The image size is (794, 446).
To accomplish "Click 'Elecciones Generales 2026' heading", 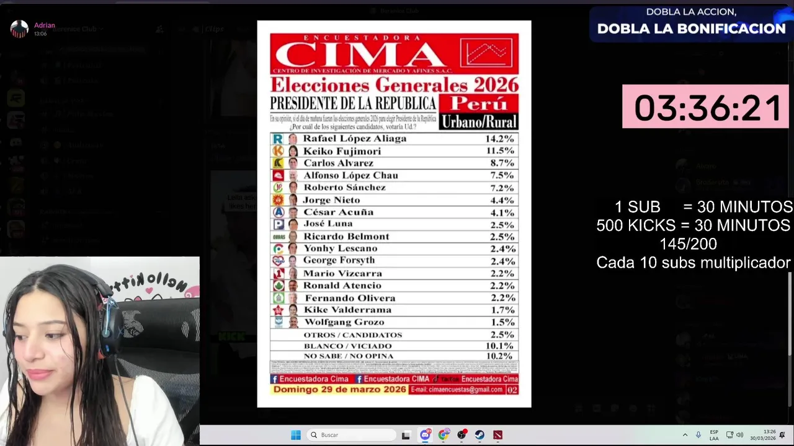I will [395, 85].
